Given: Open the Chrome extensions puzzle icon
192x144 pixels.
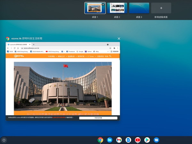Looking at the screenshot, I should (114, 48).
